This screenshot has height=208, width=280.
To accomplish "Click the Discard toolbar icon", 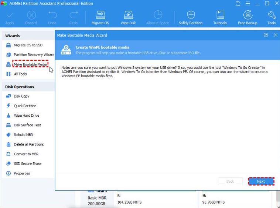I will click(x=31, y=15).
